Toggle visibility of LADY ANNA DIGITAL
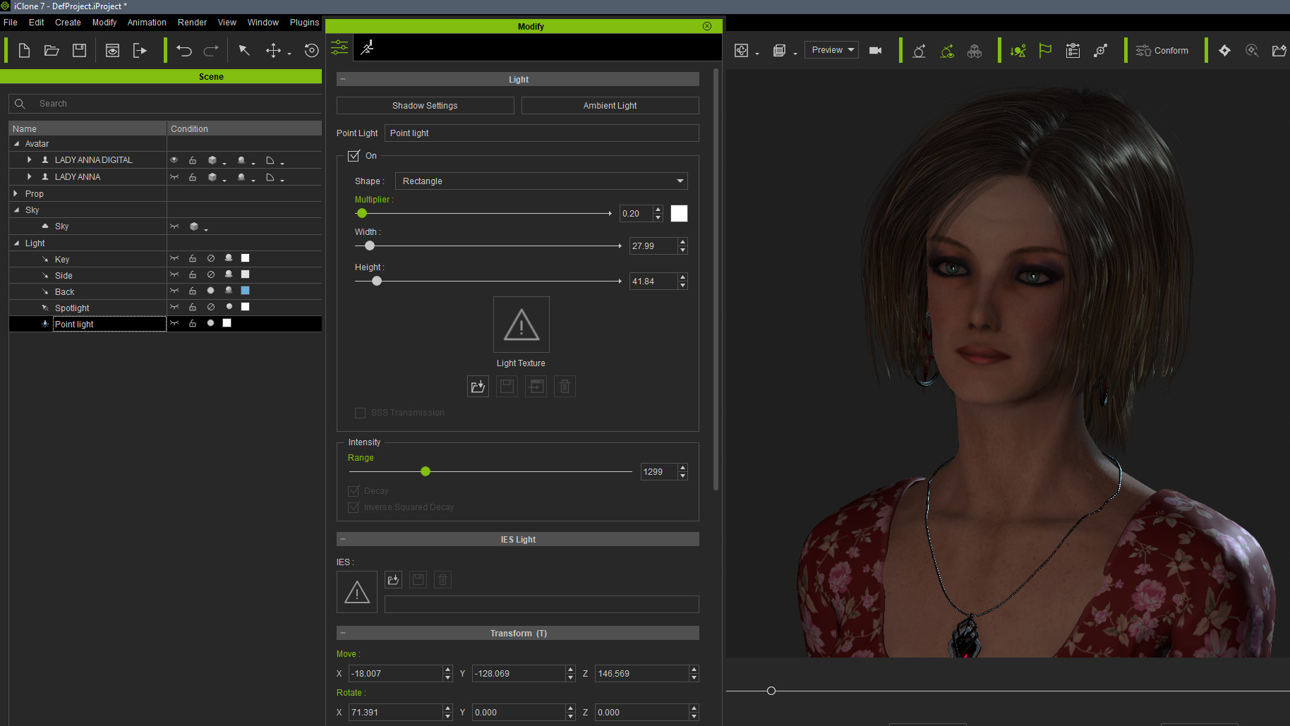The image size is (1290, 726). [174, 160]
